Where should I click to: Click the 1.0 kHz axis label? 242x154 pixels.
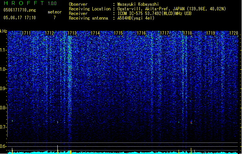3,69
